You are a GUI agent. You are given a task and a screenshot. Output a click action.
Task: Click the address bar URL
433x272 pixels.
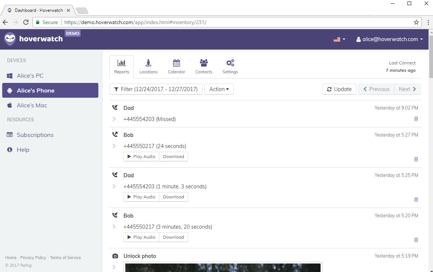click(135, 23)
